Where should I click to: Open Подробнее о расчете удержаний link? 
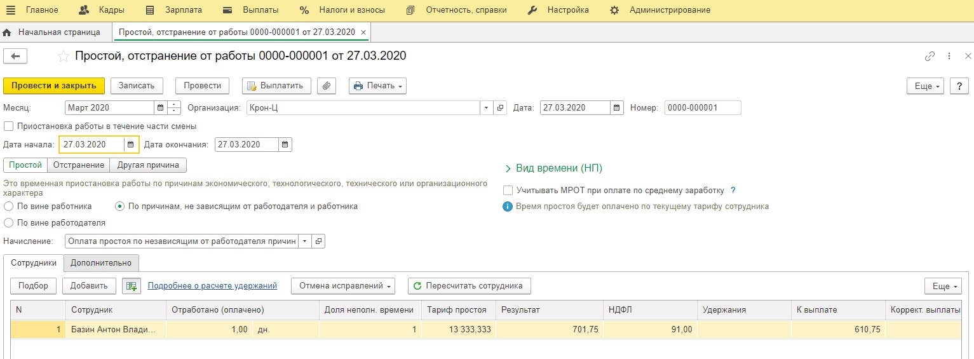point(212,286)
